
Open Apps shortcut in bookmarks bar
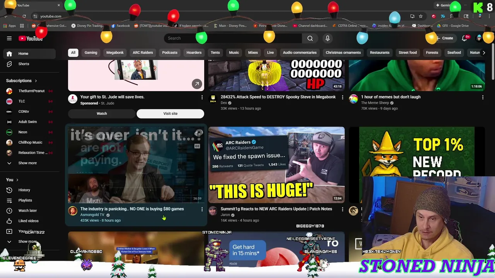click(x=9, y=26)
